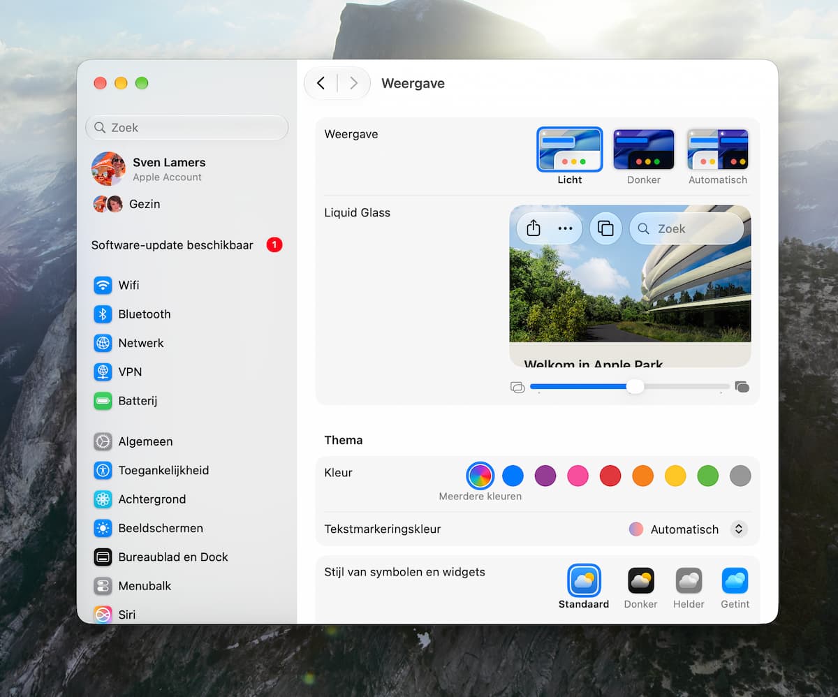Click the VPN icon in sidebar

tap(103, 372)
